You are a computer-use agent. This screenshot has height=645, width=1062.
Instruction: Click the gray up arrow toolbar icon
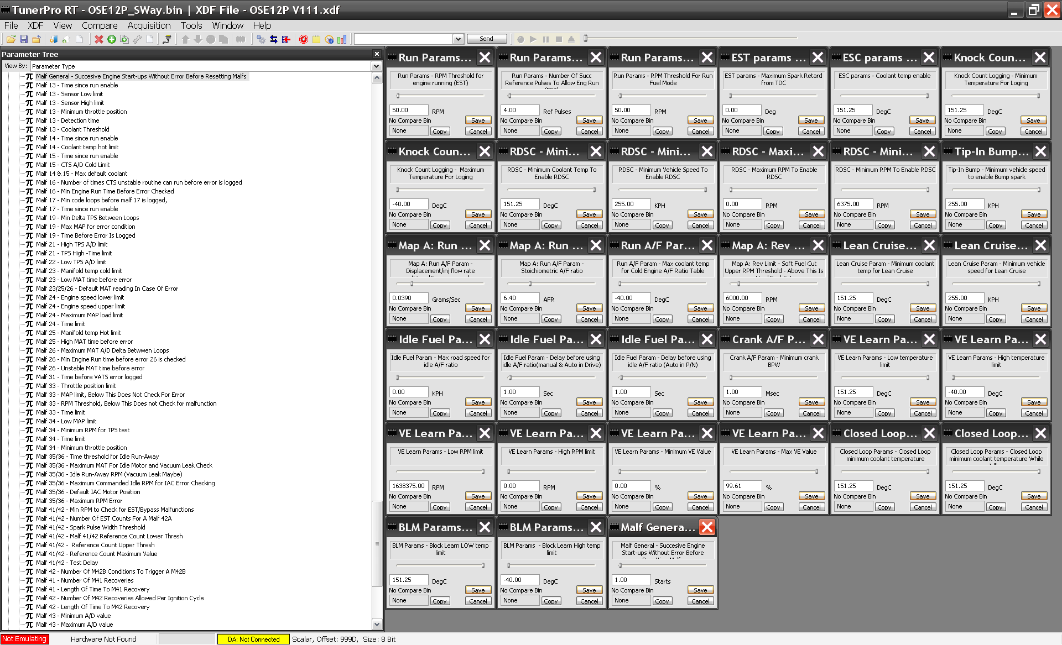coord(185,39)
